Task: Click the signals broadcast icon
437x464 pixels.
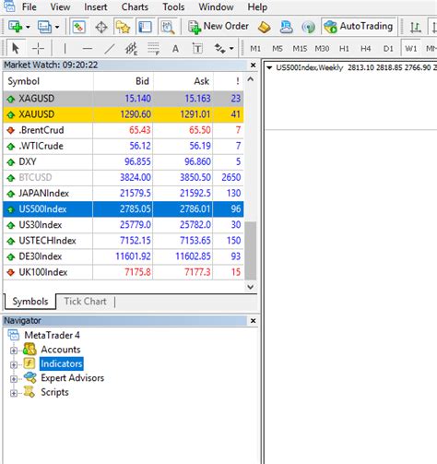Action: [x=308, y=28]
